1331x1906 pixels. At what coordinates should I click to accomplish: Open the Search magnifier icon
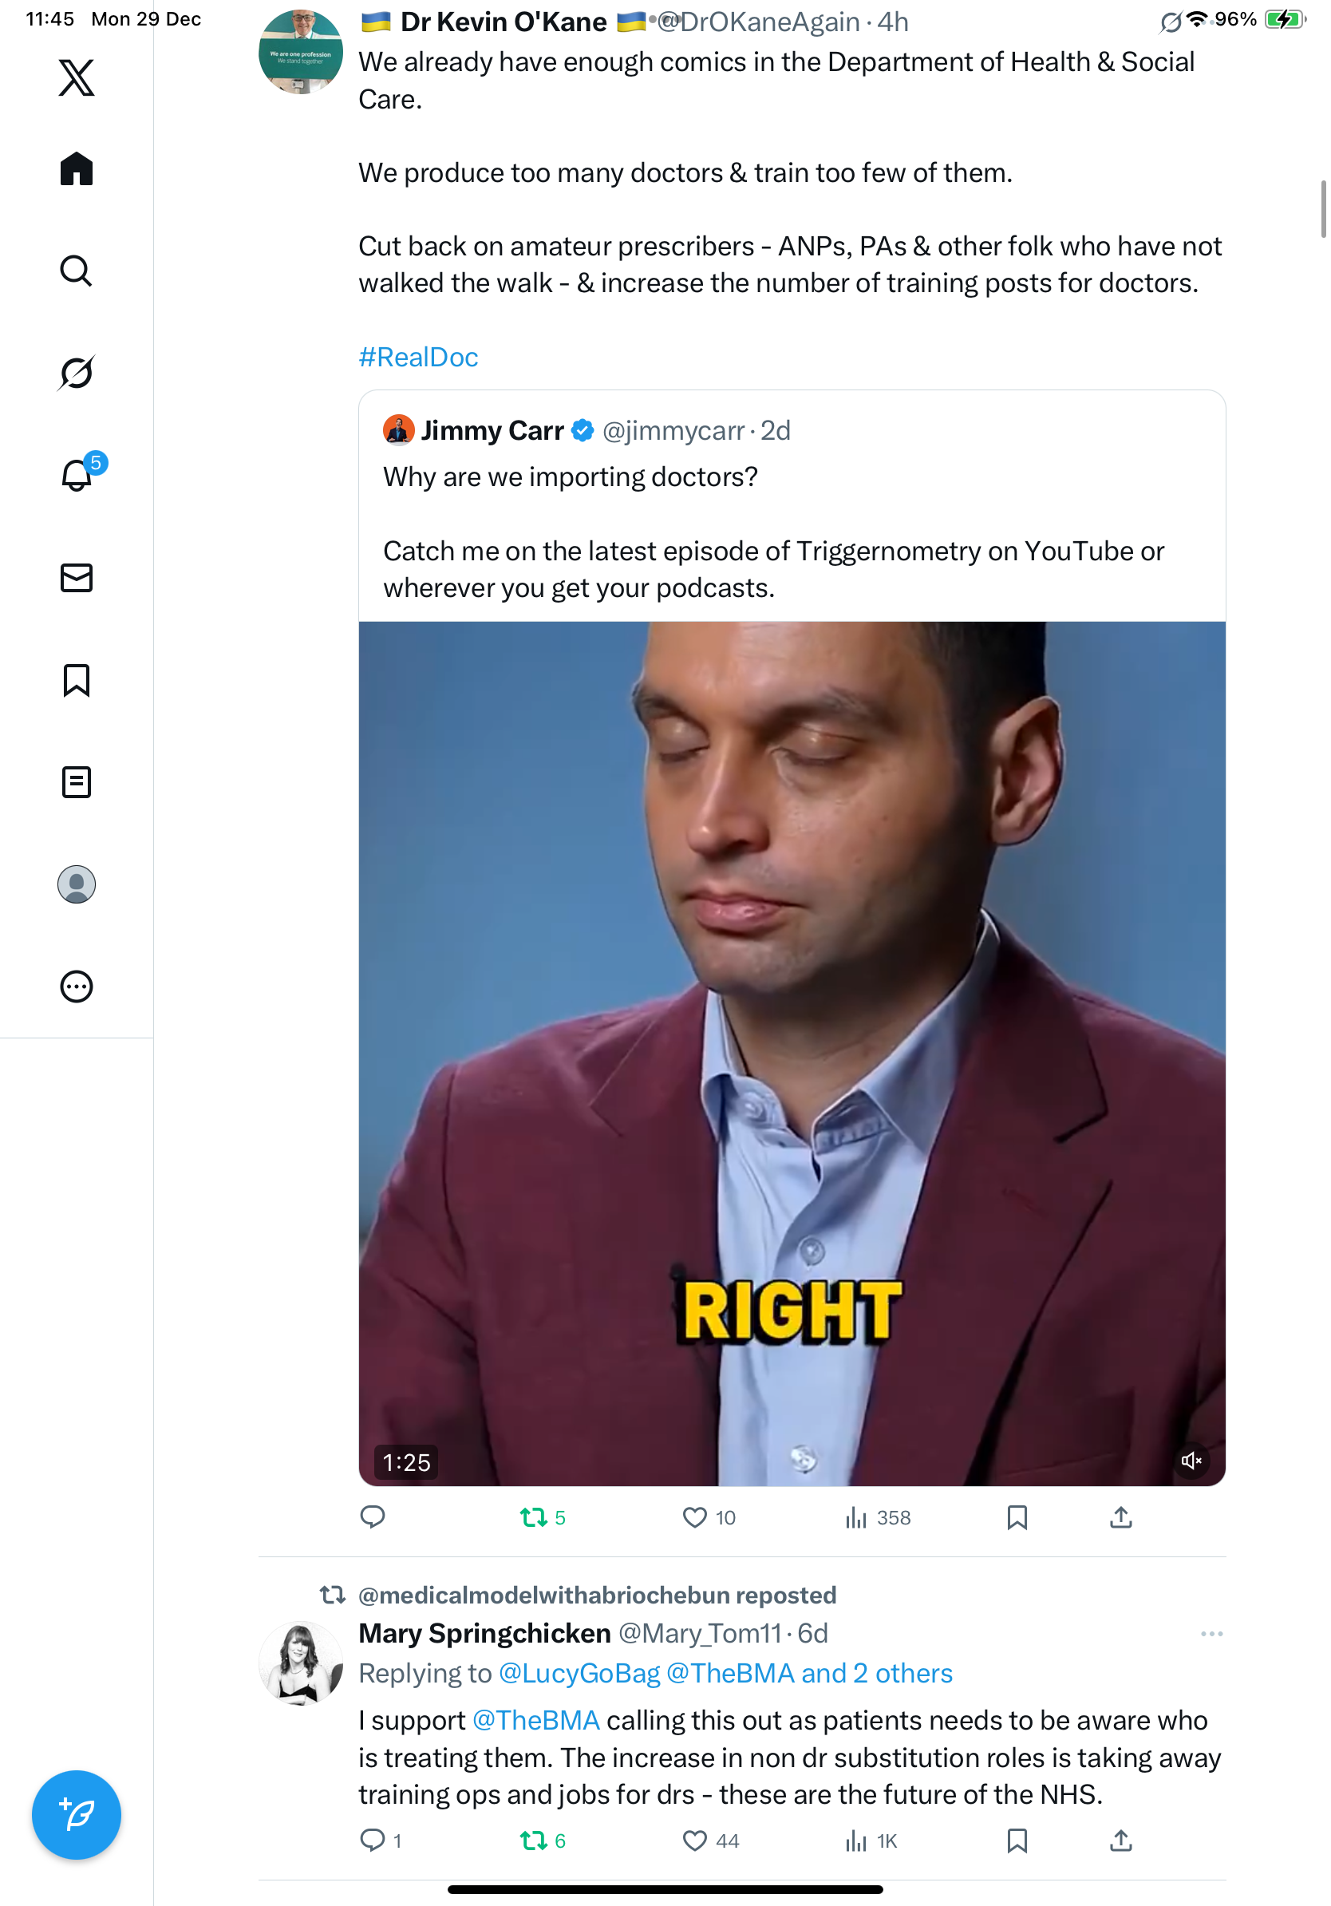tap(77, 271)
